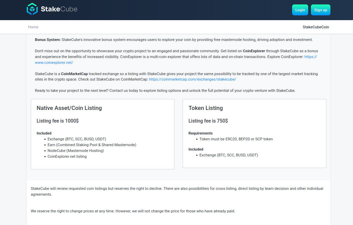Click the Token Listing card heading

(x=205, y=108)
